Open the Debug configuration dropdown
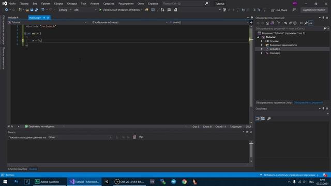331x186 pixels. tap(65, 10)
